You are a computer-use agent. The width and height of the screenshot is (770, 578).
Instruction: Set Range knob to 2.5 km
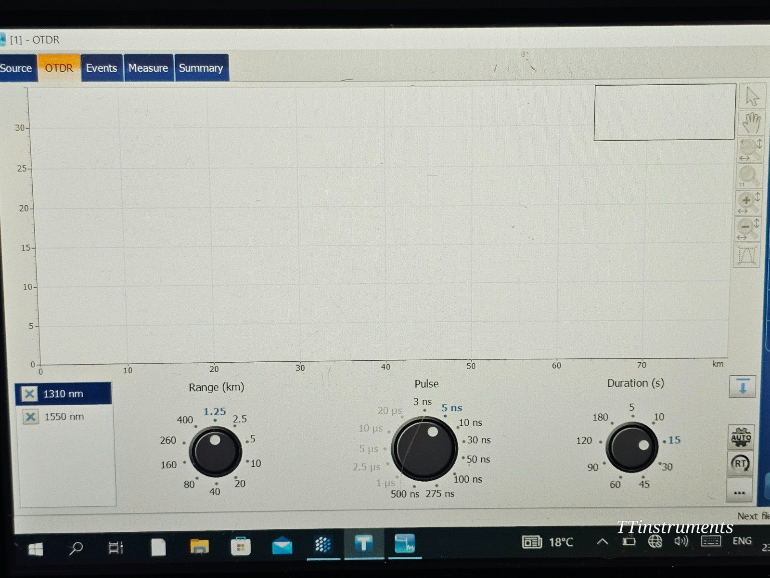(x=240, y=419)
